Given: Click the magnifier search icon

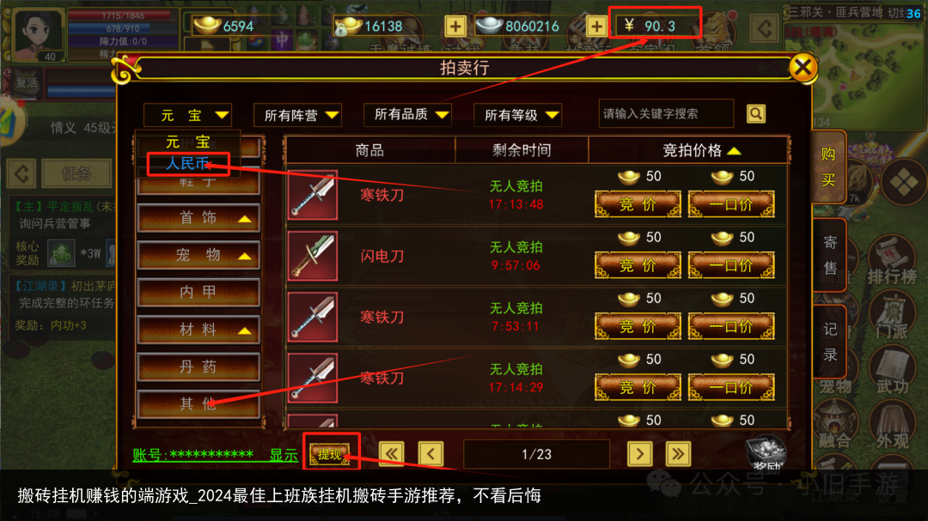Looking at the screenshot, I should pos(756,113).
